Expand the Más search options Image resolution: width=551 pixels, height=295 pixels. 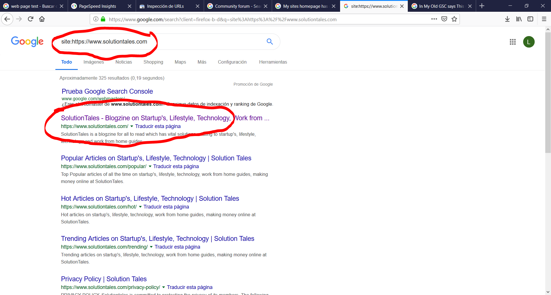(x=202, y=62)
